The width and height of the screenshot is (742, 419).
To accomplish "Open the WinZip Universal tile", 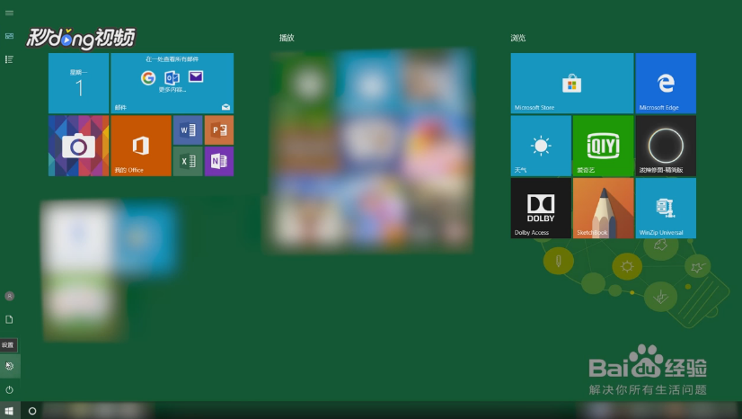I will (666, 209).
